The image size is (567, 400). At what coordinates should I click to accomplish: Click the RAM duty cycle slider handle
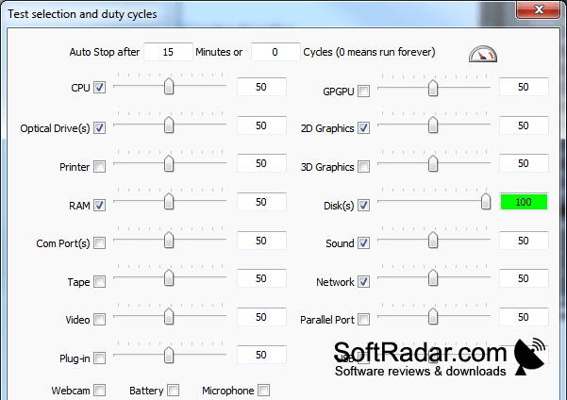tap(169, 201)
